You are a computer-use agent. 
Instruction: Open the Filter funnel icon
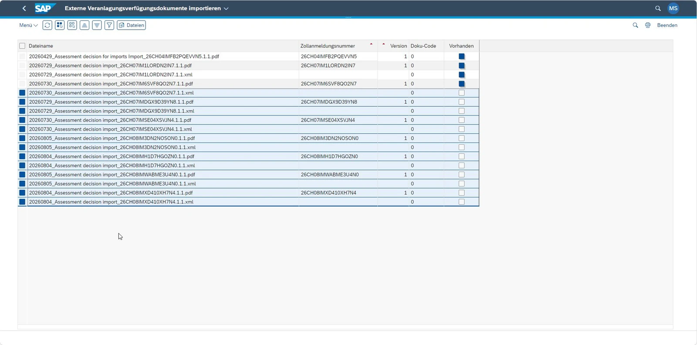point(109,25)
